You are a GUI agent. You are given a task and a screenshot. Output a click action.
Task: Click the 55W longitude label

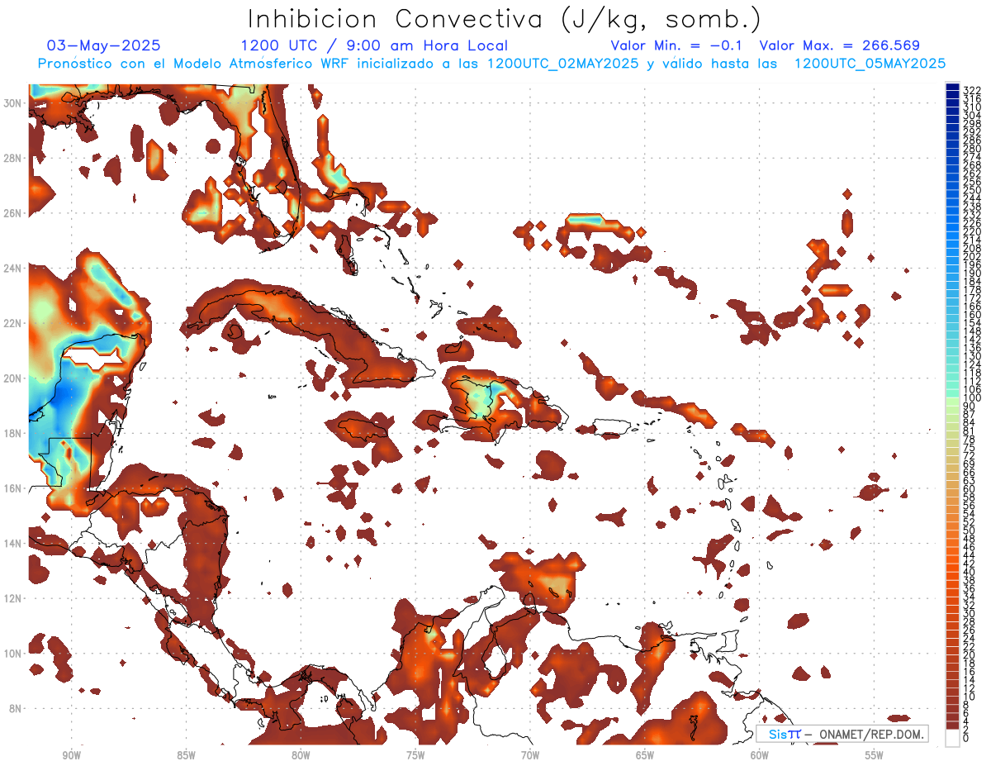click(875, 754)
